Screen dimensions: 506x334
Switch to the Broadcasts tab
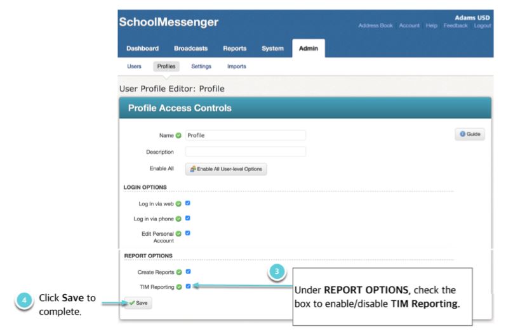pyautogui.click(x=190, y=48)
